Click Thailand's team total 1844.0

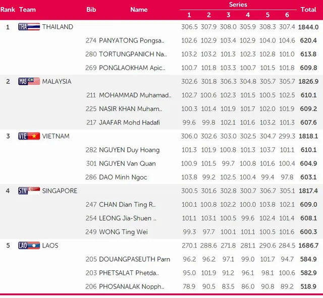(x=308, y=27)
